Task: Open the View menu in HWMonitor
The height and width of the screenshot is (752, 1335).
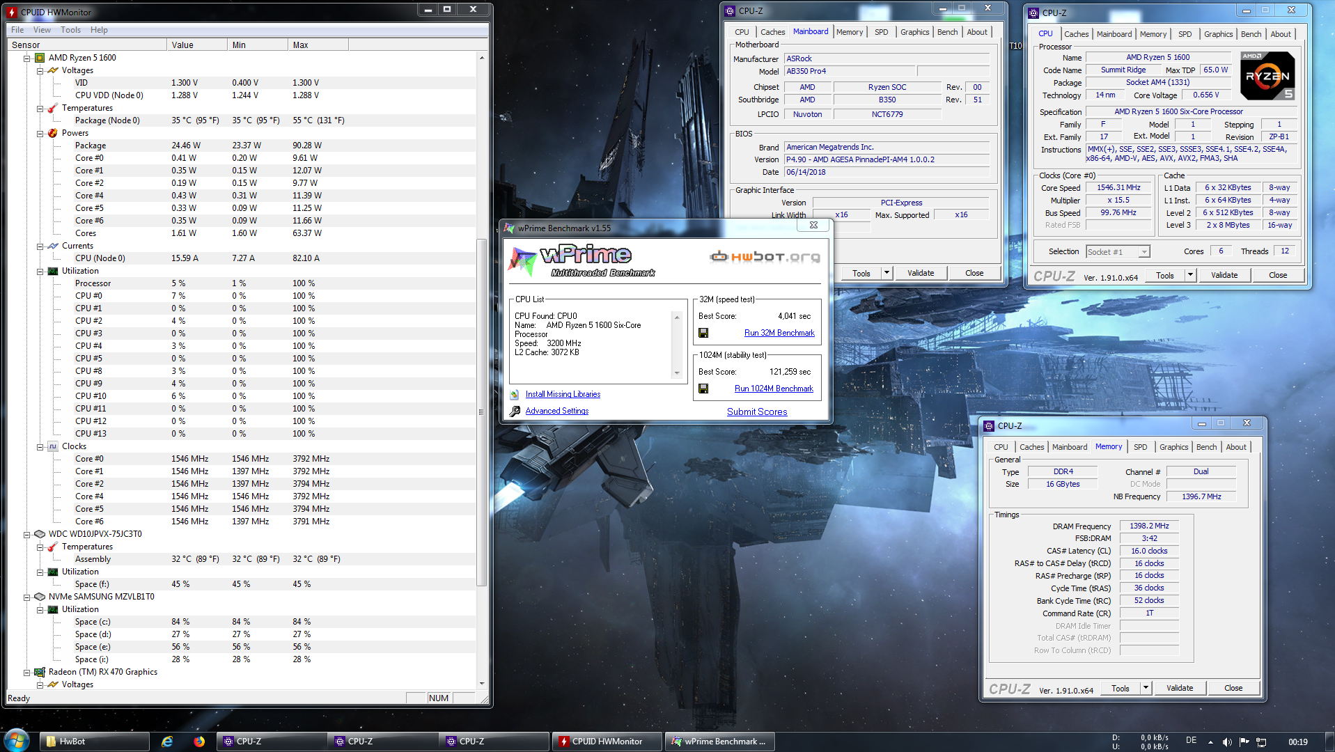Action: click(42, 30)
